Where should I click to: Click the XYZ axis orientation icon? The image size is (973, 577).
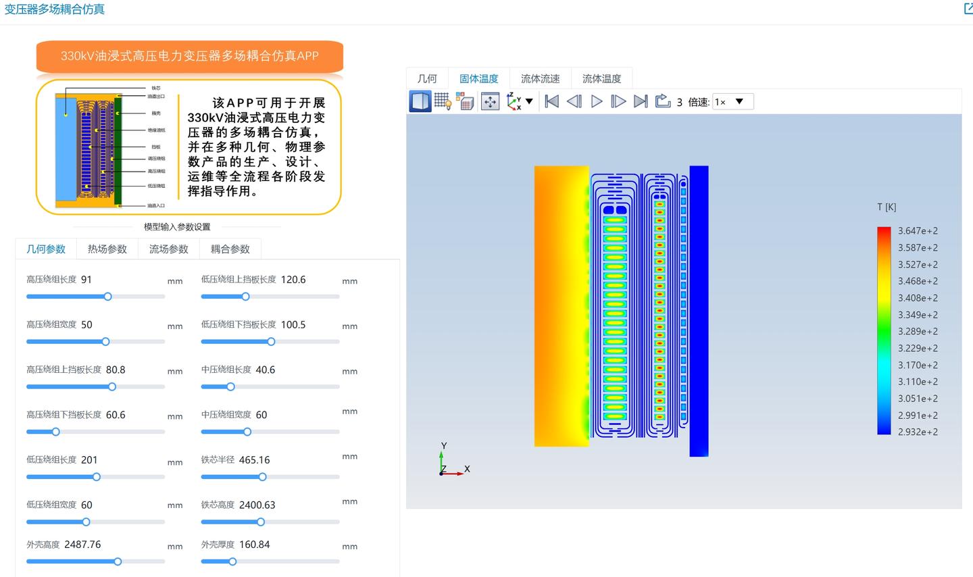[x=514, y=101]
